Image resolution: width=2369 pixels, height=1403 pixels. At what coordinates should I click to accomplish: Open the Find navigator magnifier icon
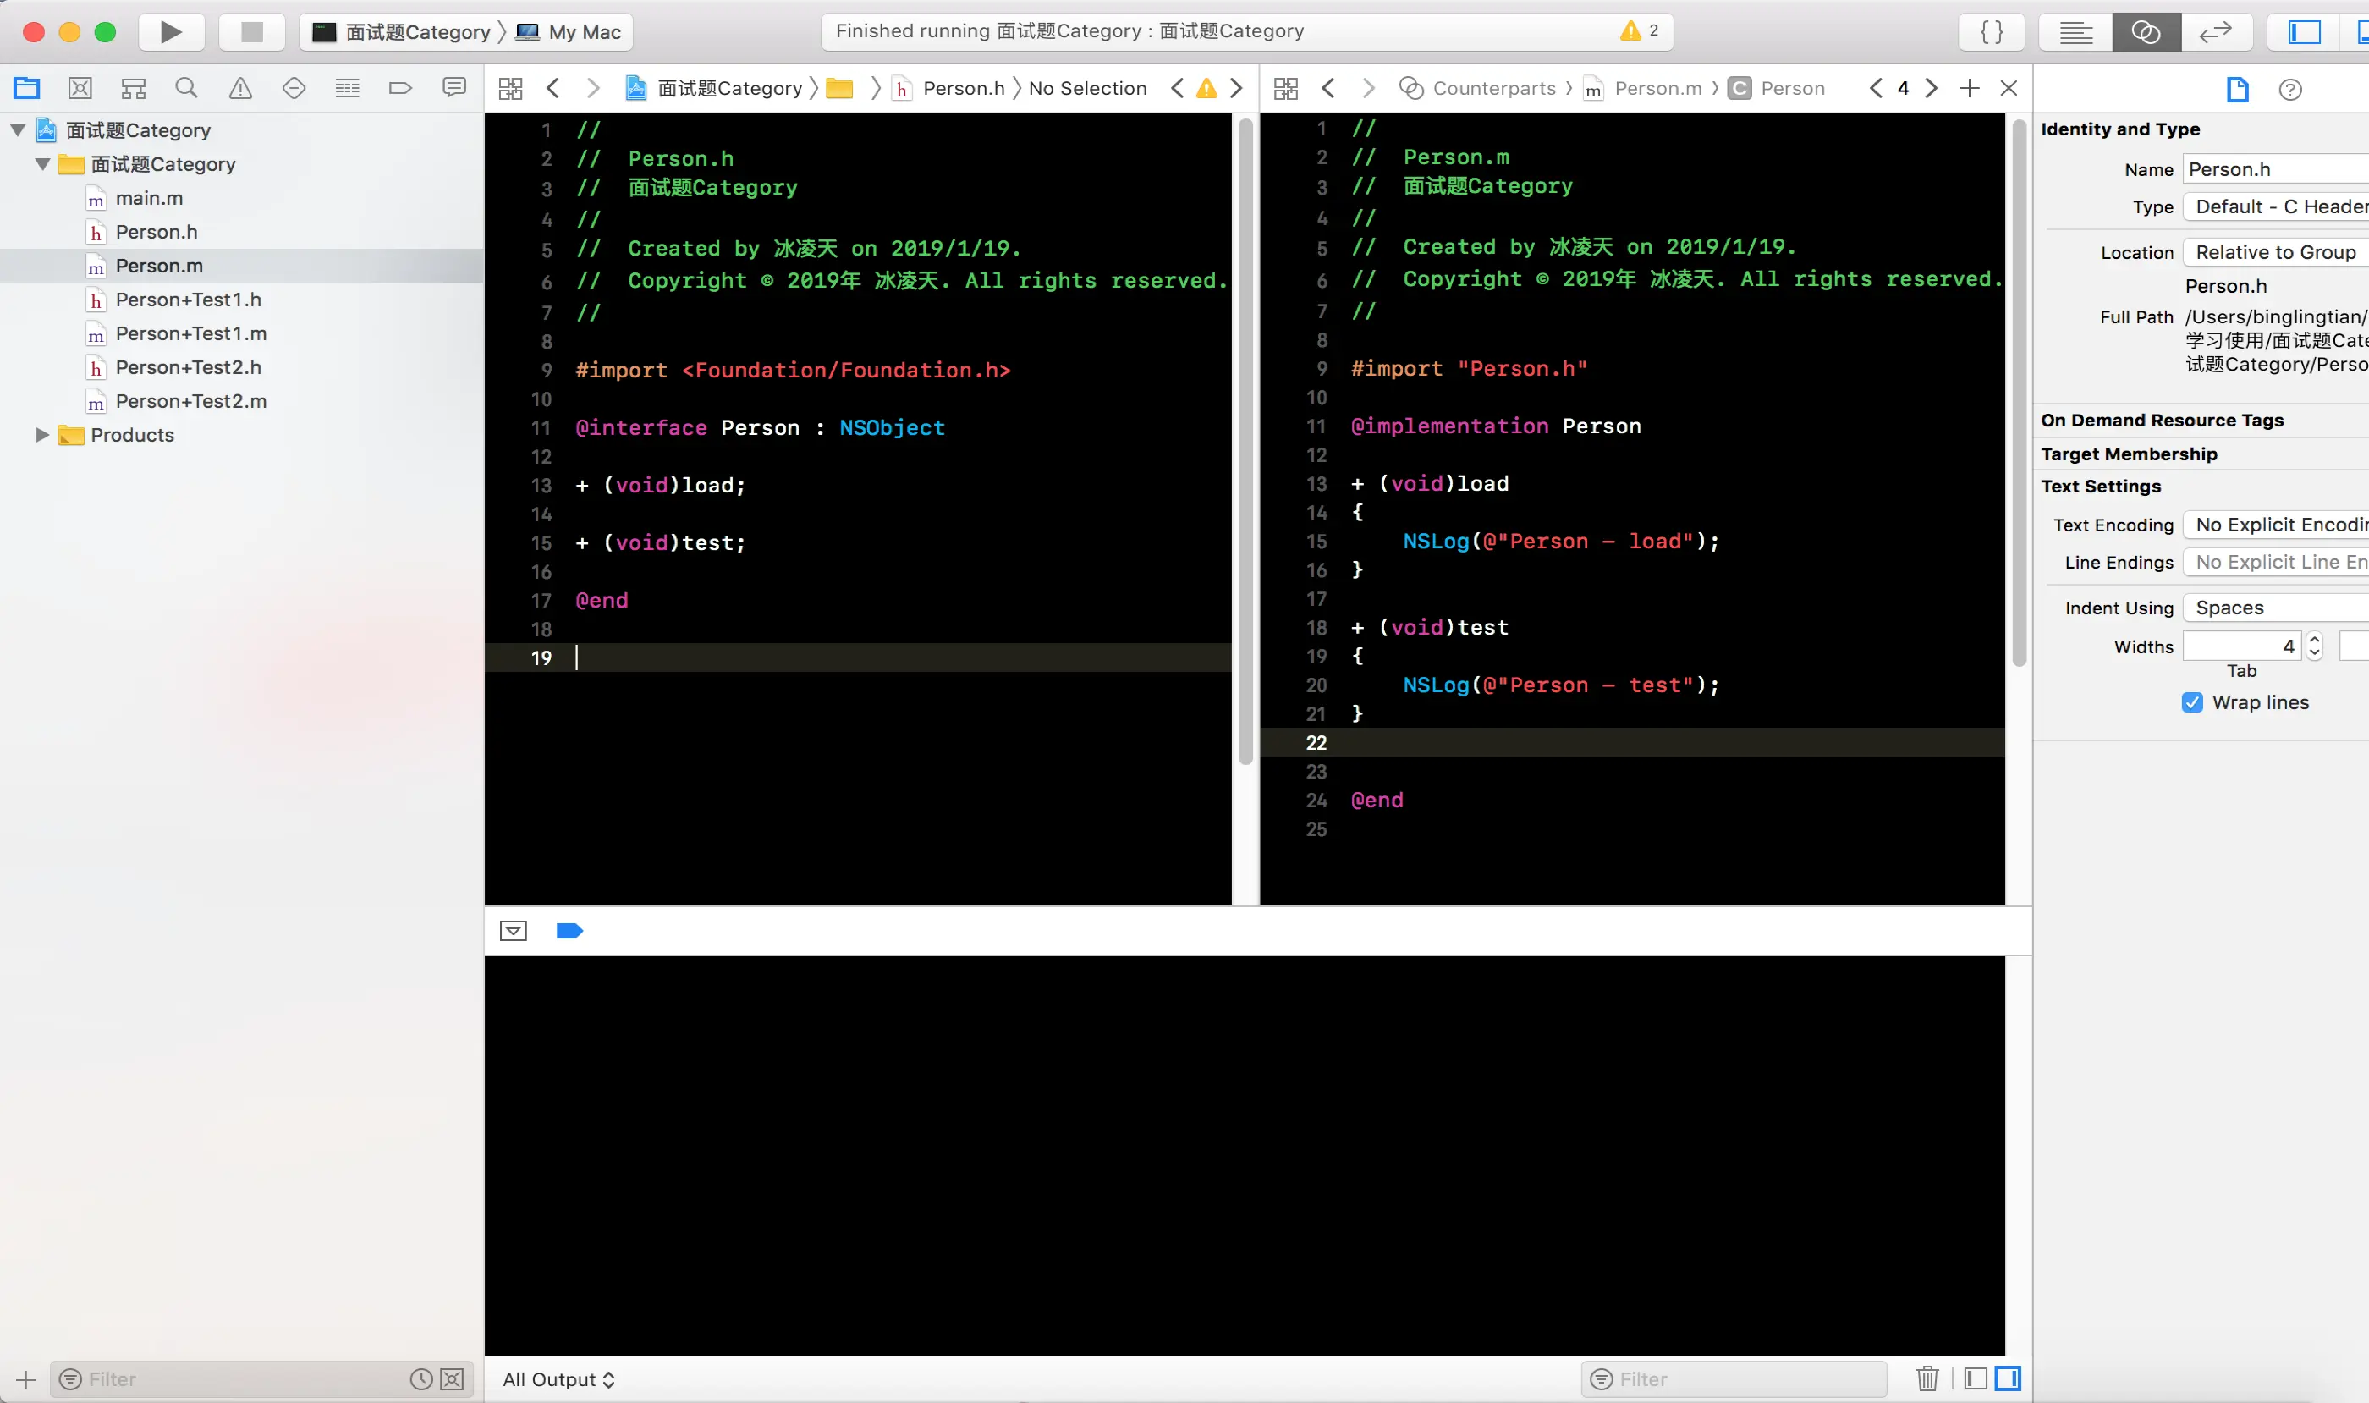[x=186, y=89]
